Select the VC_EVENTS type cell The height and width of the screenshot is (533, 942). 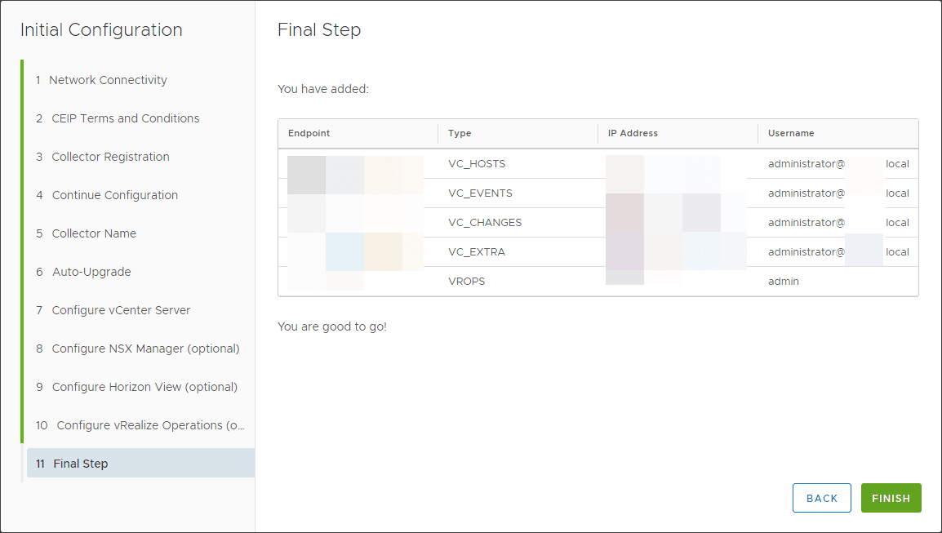[480, 193]
